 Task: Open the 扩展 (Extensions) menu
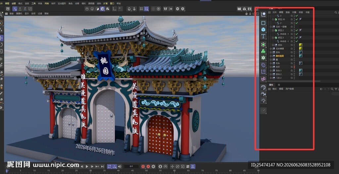coord(106,3)
